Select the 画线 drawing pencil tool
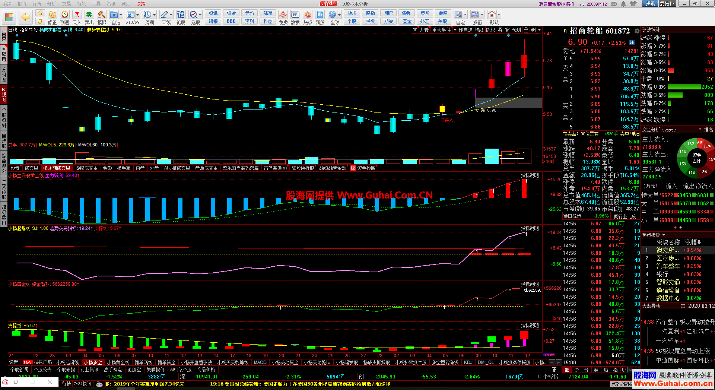Screen dimensions: 715x390 pos(164,15)
